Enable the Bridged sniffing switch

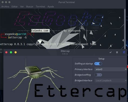[98, 75]
